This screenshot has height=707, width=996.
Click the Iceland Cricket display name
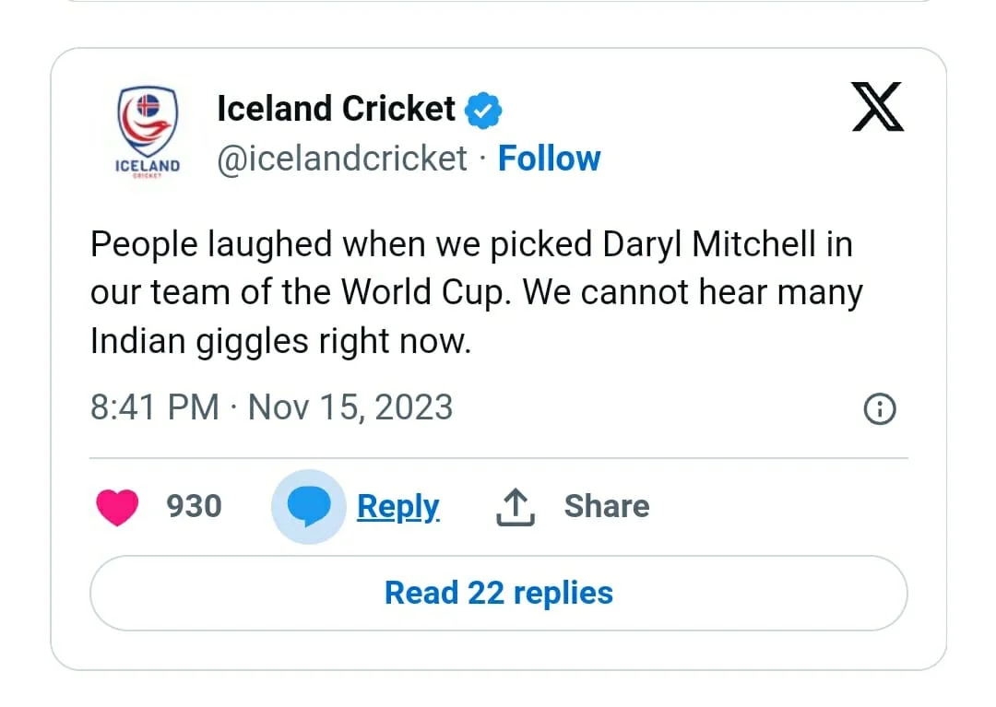coord(336,109)
